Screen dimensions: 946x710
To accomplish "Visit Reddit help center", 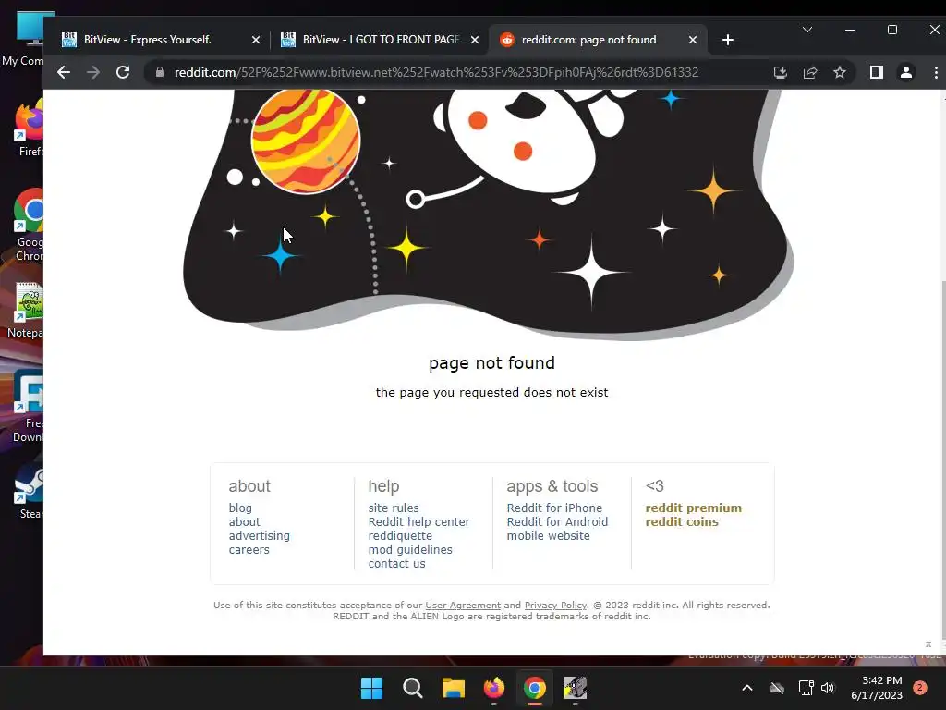I will (x=418, y=521).
